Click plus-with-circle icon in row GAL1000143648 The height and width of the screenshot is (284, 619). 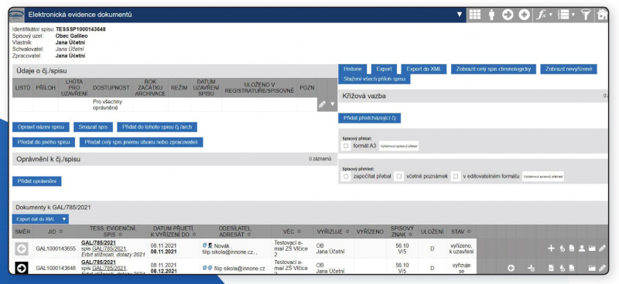coord(532,268)
